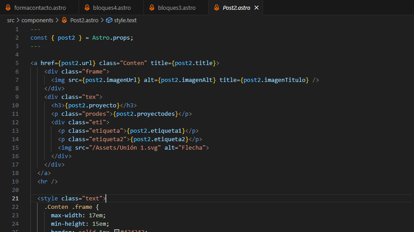Click the Astro file icon in breadcrumbs
Image resolution: width=414 pixels, height=232 pixels.
click(64, 20)
